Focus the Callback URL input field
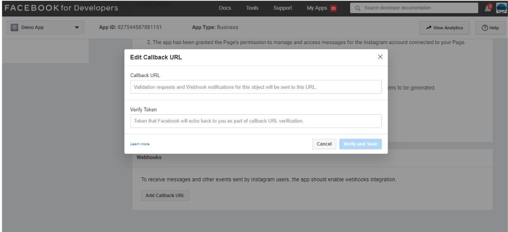 [x=256, y=87]
